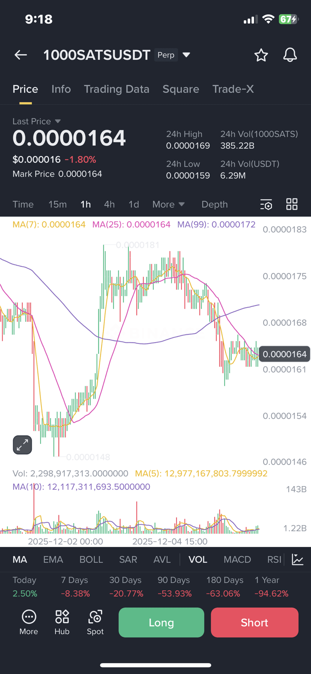Tap the volume MA(10) label
Image resolution: width=311 pixels, height=674 pixels.
pos(81,487)
